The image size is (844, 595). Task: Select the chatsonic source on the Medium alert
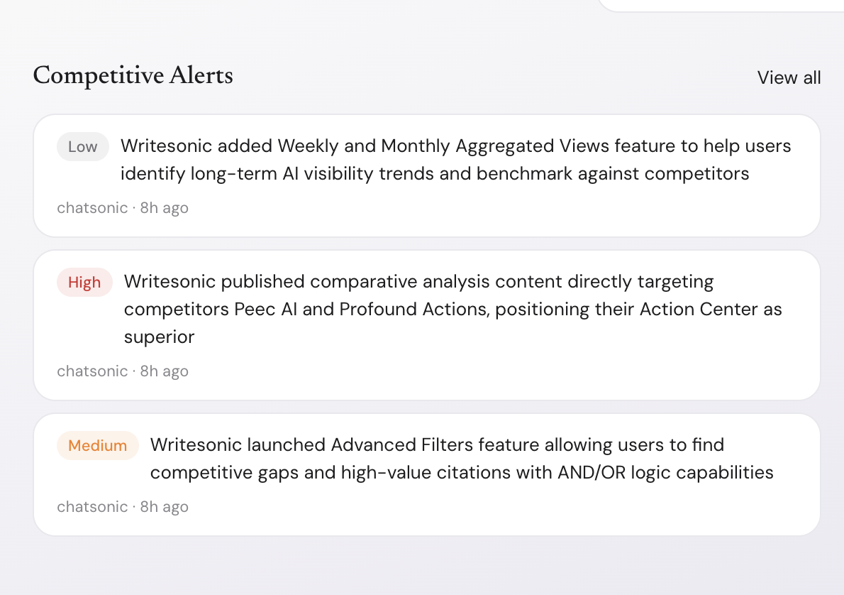click(92, 507)
